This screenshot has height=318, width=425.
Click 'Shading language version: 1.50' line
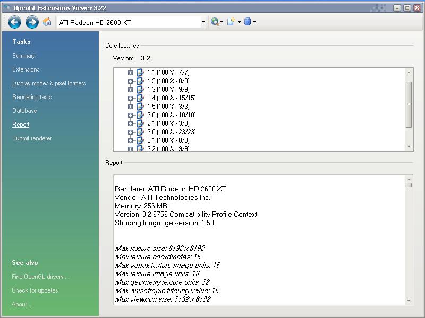coord(164,223)
